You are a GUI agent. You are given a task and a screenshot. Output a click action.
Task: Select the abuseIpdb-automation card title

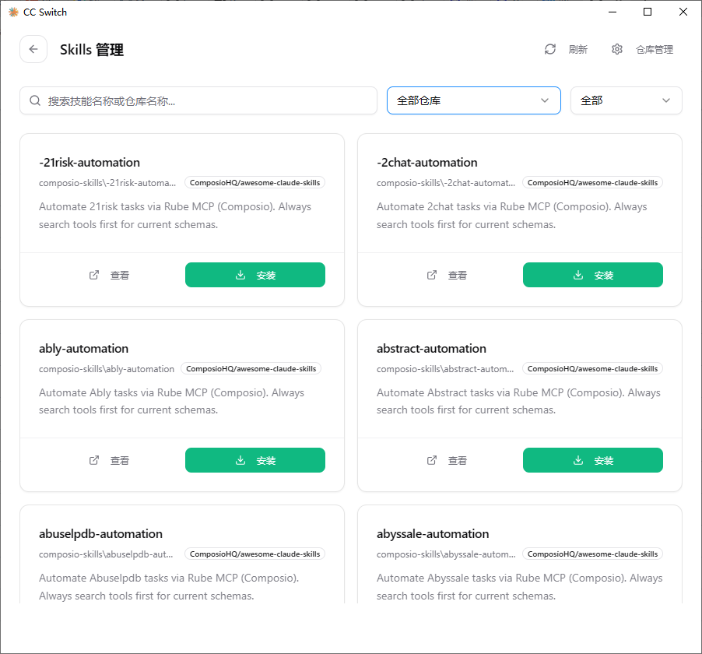coord(100,534)
